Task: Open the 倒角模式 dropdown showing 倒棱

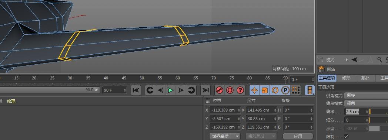Action: pos(366,96)
